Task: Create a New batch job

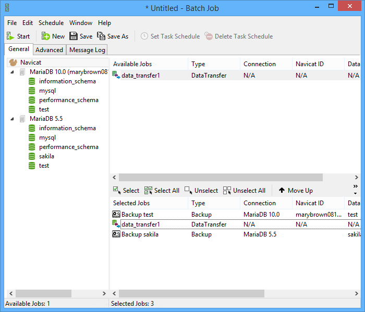Action: [x=53, y=36]
